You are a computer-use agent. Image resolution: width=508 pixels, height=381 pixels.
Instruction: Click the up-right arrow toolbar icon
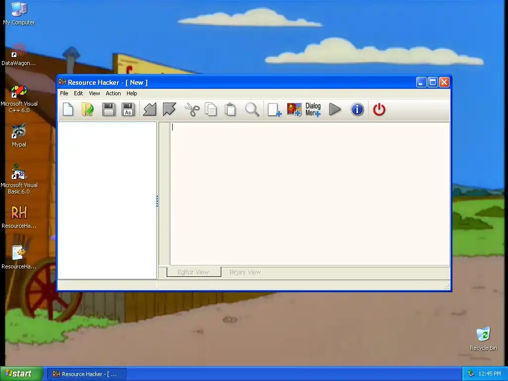pos(170,110)
